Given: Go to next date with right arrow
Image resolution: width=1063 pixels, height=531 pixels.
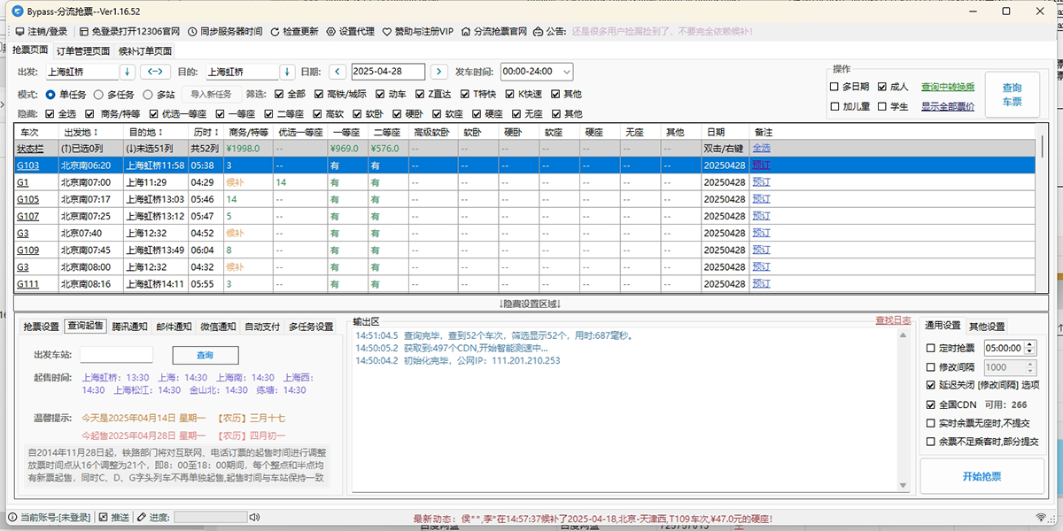Looking at the screenshot, I should pos(439,72).
